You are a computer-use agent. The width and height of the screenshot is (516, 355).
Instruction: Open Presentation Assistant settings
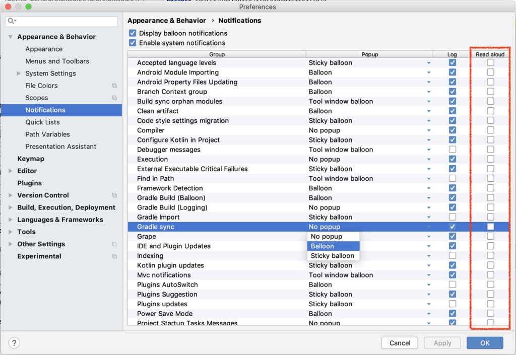click(61, 146)
